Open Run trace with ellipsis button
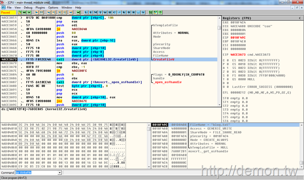 138,12
